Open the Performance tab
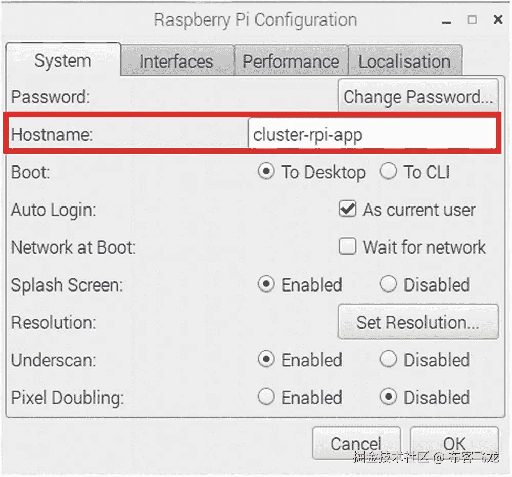This screenshot has width=512, height=477. point(291,61)
